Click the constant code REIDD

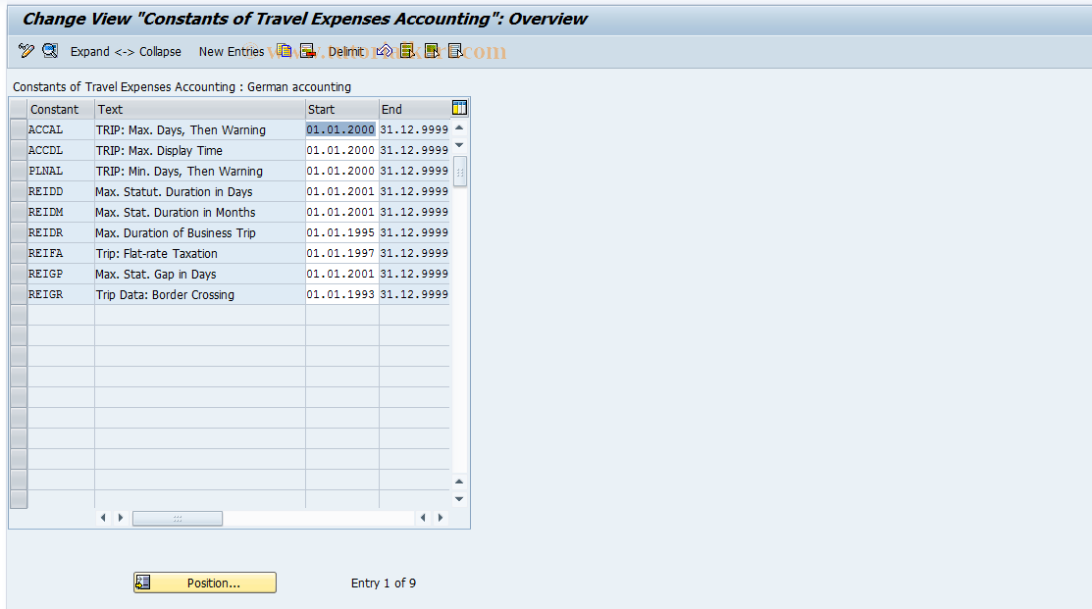[46, 191]
